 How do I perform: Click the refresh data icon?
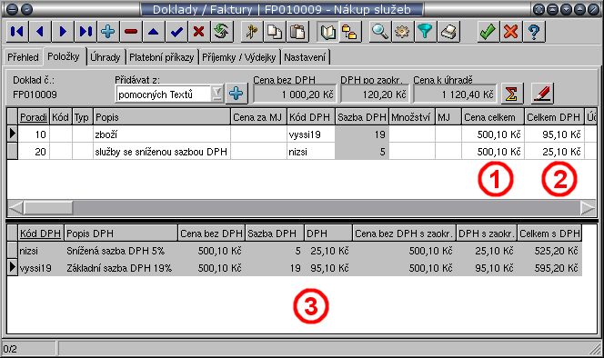coord(221,31)
